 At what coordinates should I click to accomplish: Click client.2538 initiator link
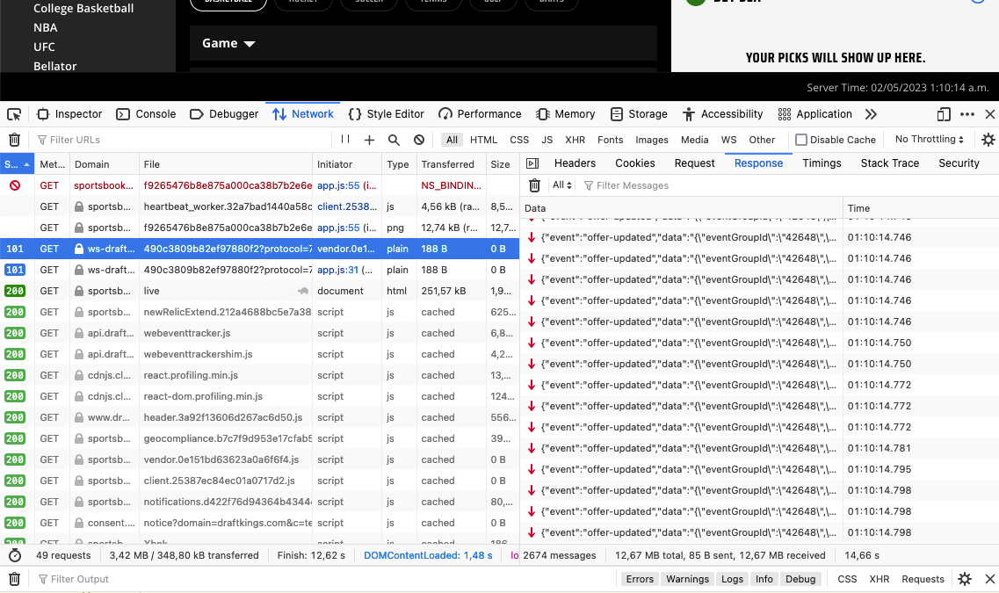coord(346,206)
